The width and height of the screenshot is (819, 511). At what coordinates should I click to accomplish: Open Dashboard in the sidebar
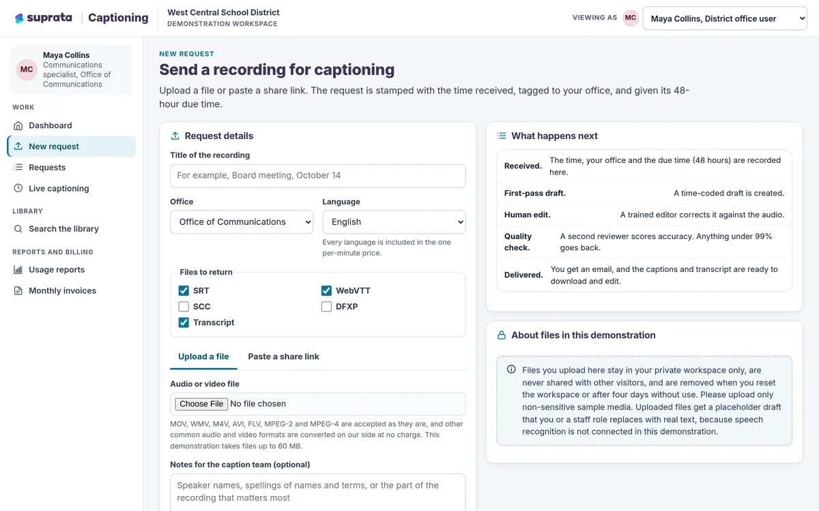[x=72, y=125]
